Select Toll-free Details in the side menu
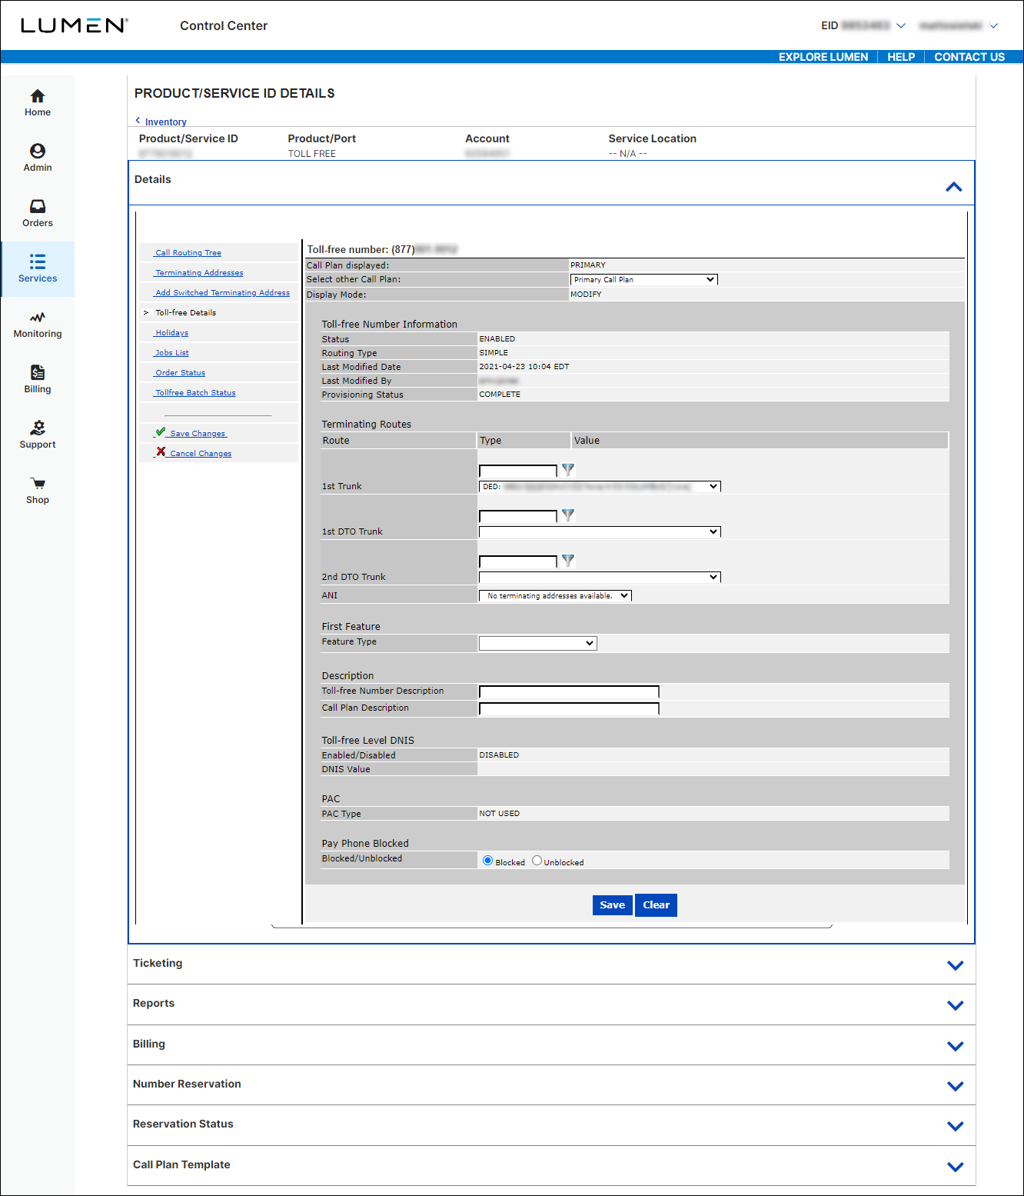1024x1196 pixels. [186, 313]
